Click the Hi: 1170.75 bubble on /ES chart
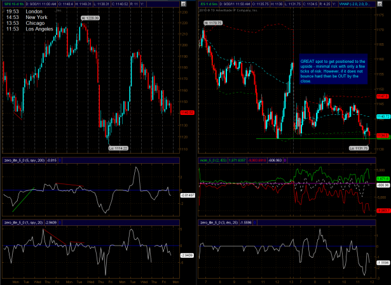Screen dimensions: 391x285 [213, 23]
